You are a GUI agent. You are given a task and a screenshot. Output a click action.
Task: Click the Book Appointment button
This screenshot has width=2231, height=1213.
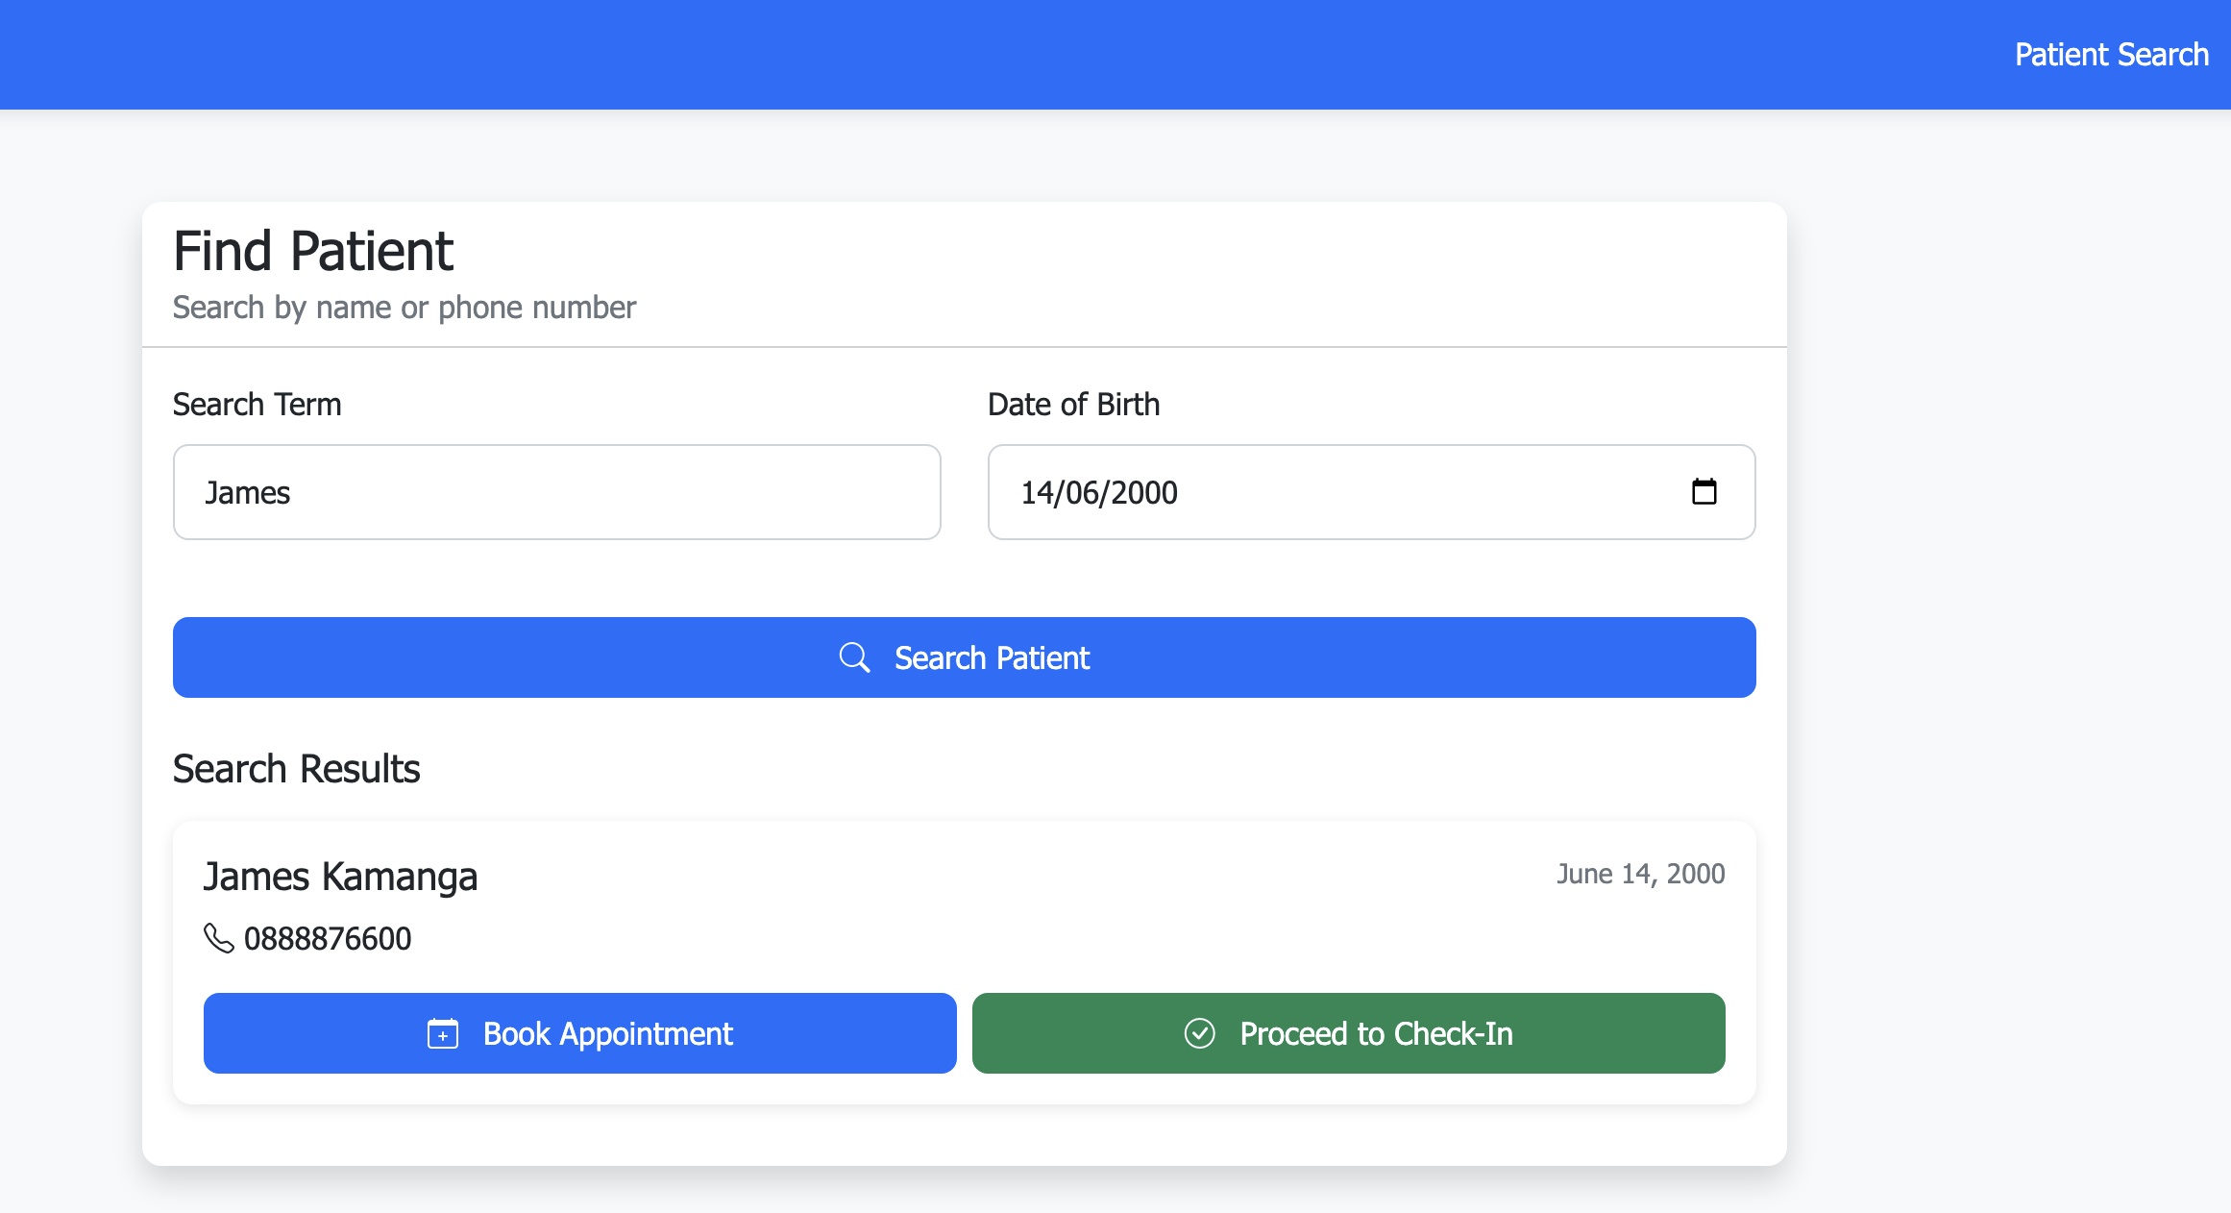tap(579, 1033)
